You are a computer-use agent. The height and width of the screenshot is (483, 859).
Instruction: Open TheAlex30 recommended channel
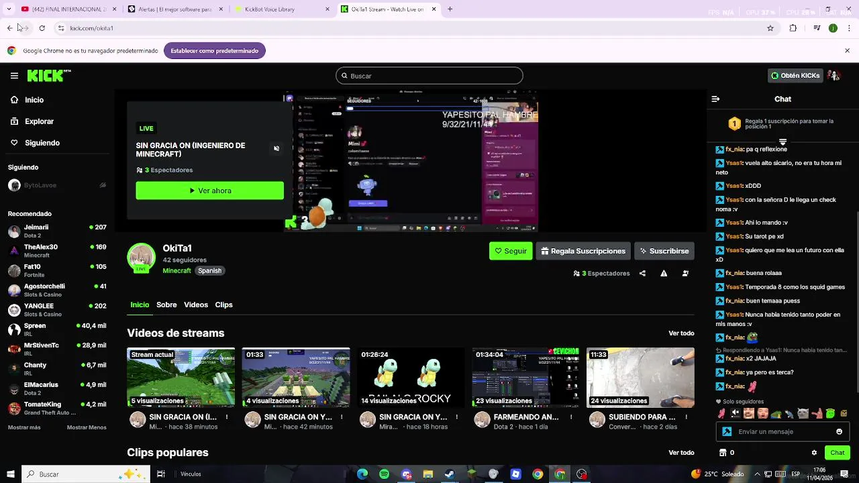(57, 251)
